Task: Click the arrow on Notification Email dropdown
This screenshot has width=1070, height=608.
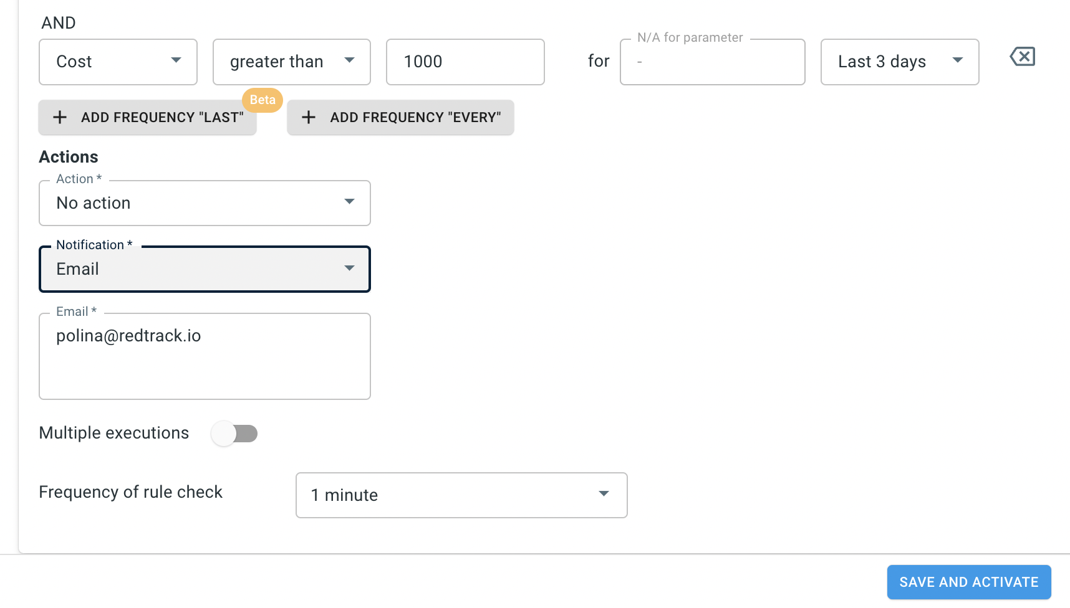Action: 349,268
